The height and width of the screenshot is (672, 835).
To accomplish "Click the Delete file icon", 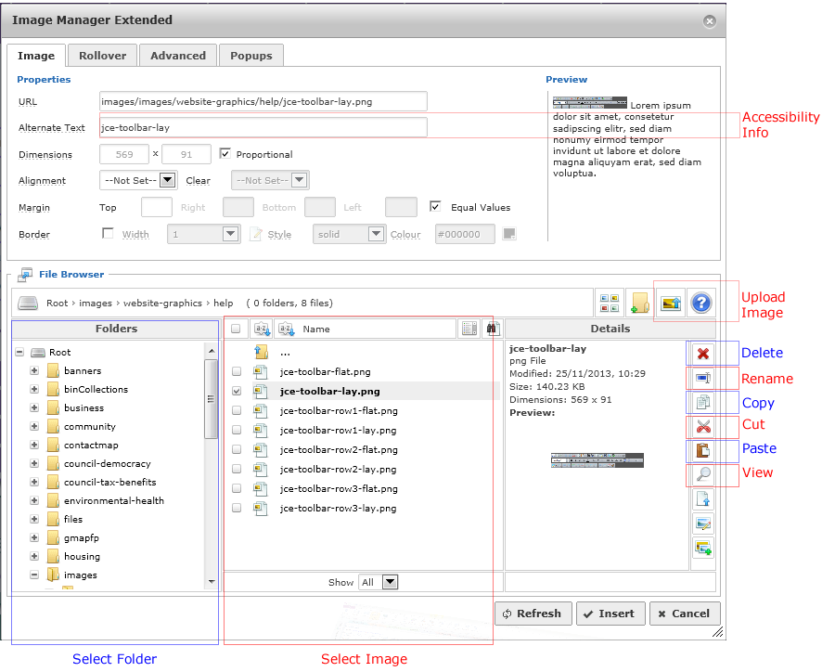I will (703, 354).
